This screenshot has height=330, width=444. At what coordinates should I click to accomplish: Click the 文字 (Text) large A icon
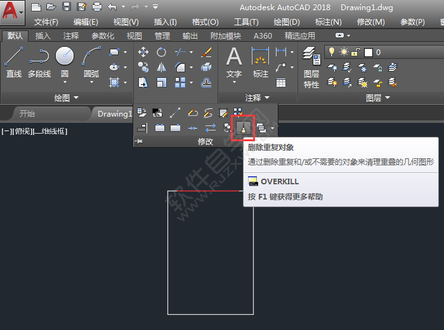coord(234,56)
